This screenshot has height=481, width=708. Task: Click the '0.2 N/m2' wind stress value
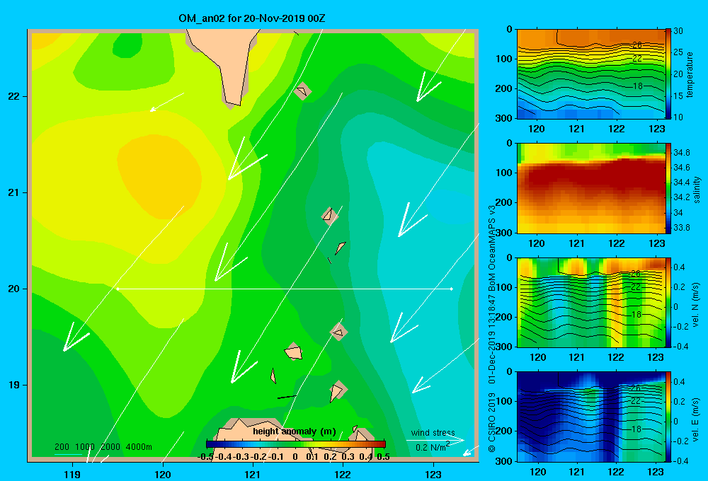(433, 447)
